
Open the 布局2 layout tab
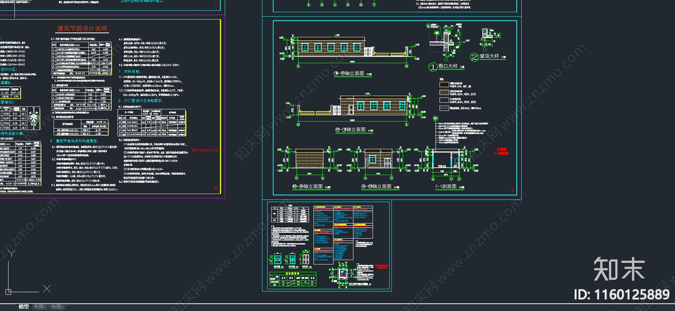point(57,307)
